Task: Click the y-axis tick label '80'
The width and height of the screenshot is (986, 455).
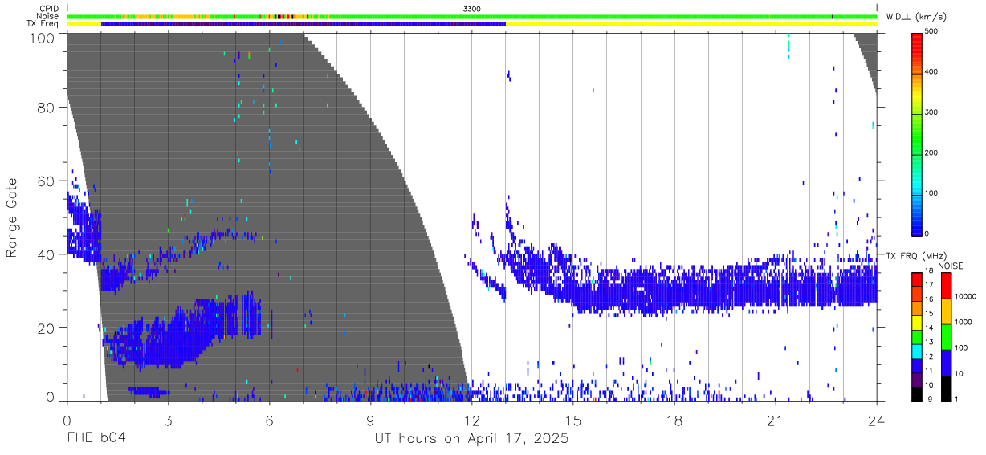Action: click(47, 107)
